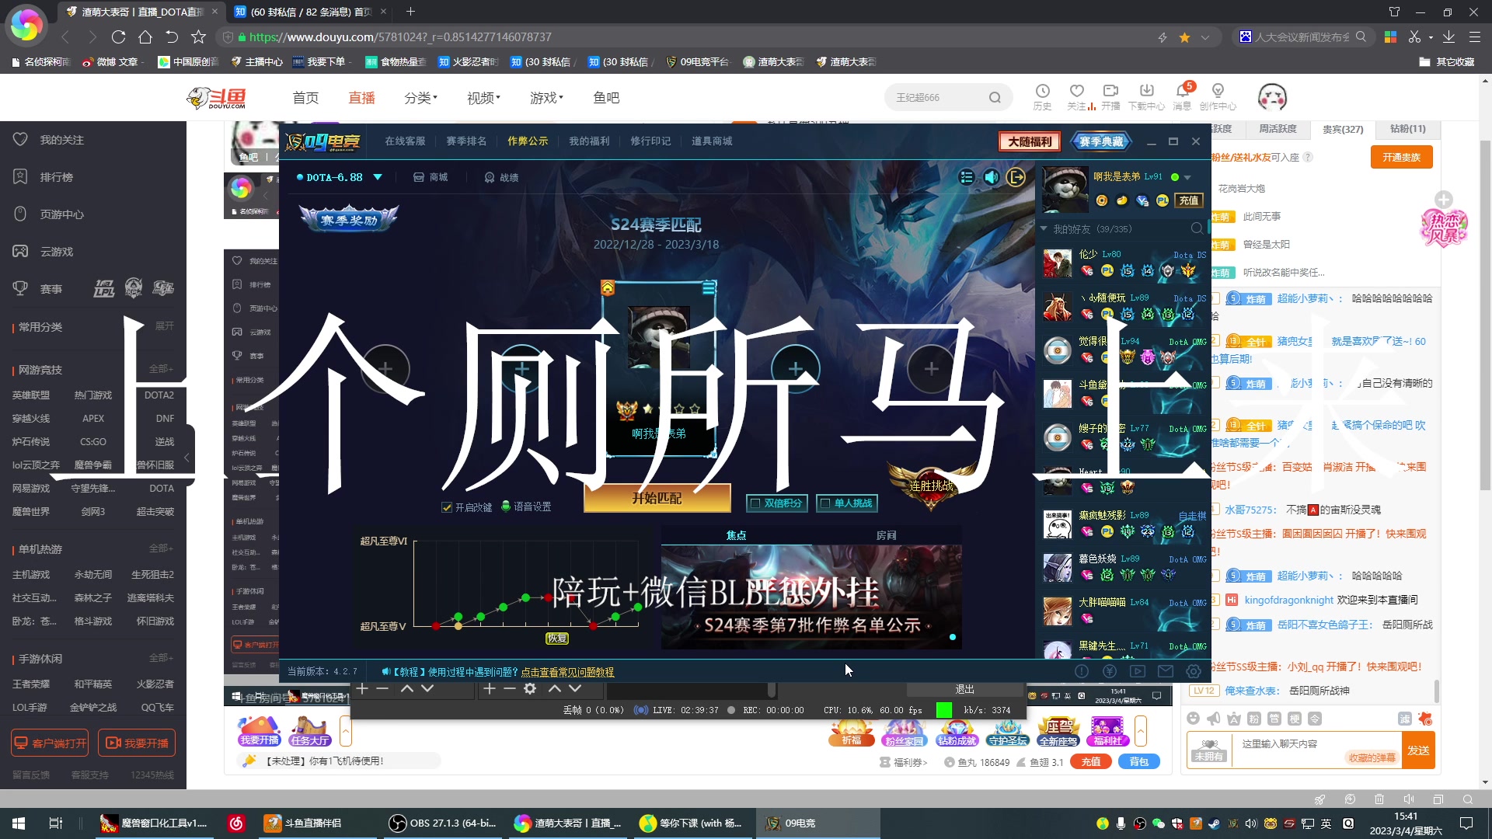Screen dimensions: 1492x839
Task: Open 作弊公示 menu item
Action: [528, 141]
